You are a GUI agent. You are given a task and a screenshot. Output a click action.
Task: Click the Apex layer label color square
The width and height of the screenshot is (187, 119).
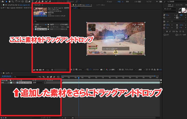click(11, 83)
